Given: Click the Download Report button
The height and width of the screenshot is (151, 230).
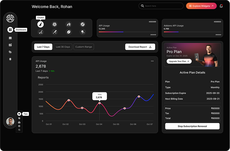Looking at the screenshot, I should tap(140, 47).
